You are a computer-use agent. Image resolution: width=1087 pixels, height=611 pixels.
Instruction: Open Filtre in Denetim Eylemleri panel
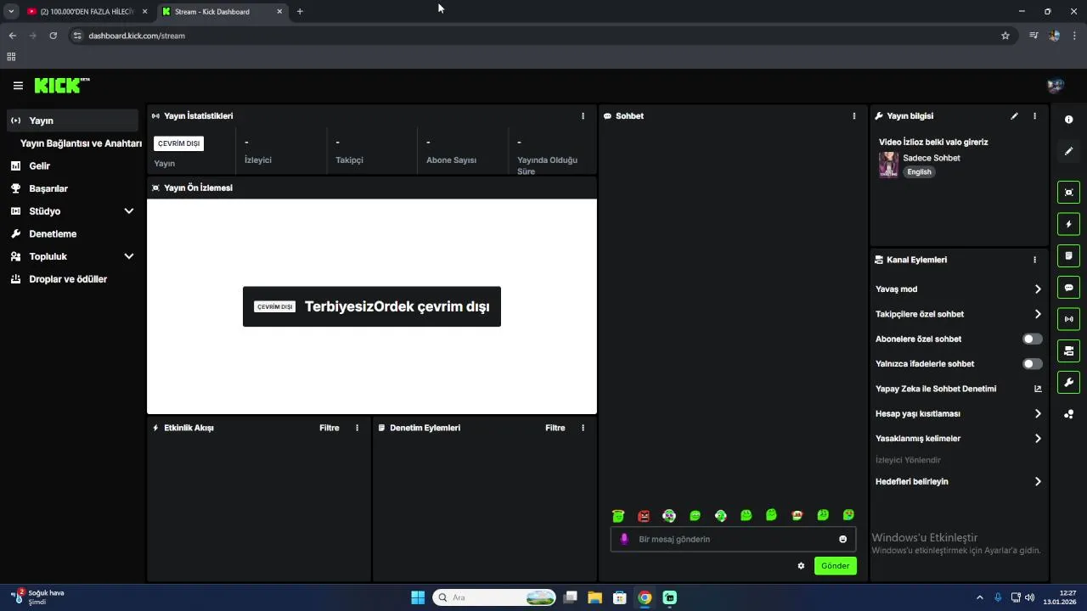tap(555, 428)
